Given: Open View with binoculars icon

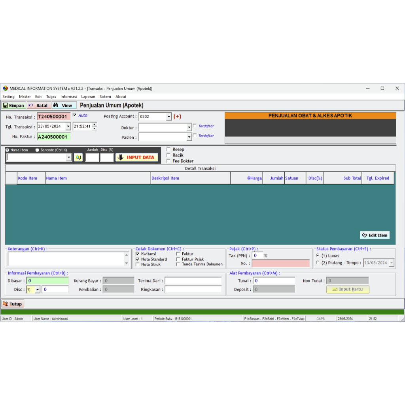Looking at the screenshot, I should [64, 105].
